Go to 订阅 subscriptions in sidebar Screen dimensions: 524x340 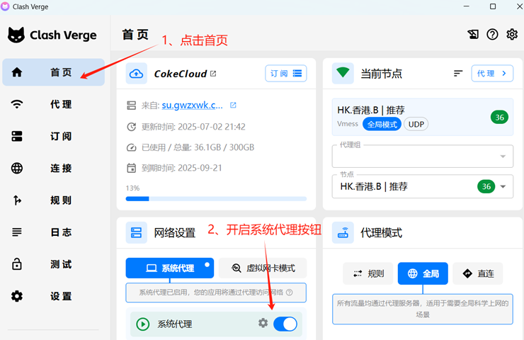click(x=54, y=136)
